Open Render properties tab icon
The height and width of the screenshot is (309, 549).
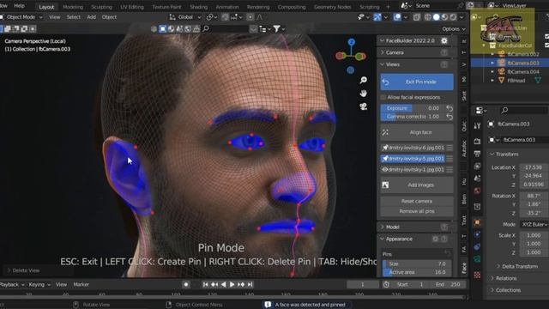pos(477,141)
